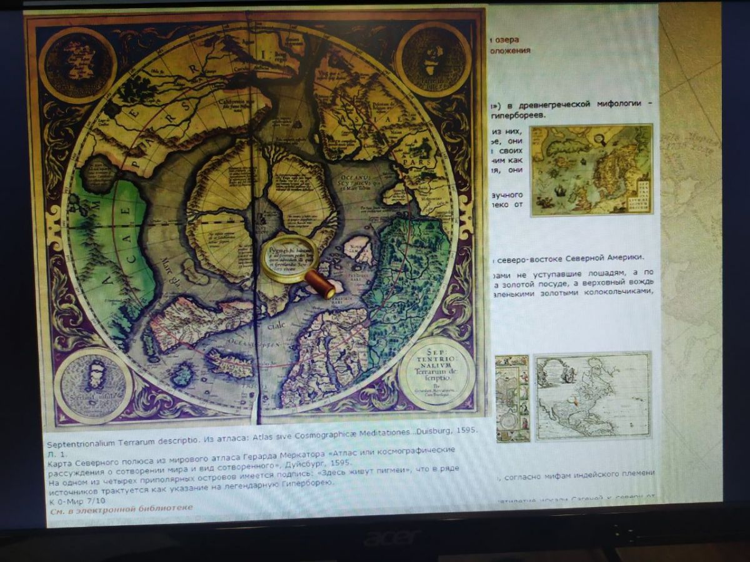Open the narrow illustrated-border map thumbnail
Viewport: 750px width, 562px height.
coord(512,398)
